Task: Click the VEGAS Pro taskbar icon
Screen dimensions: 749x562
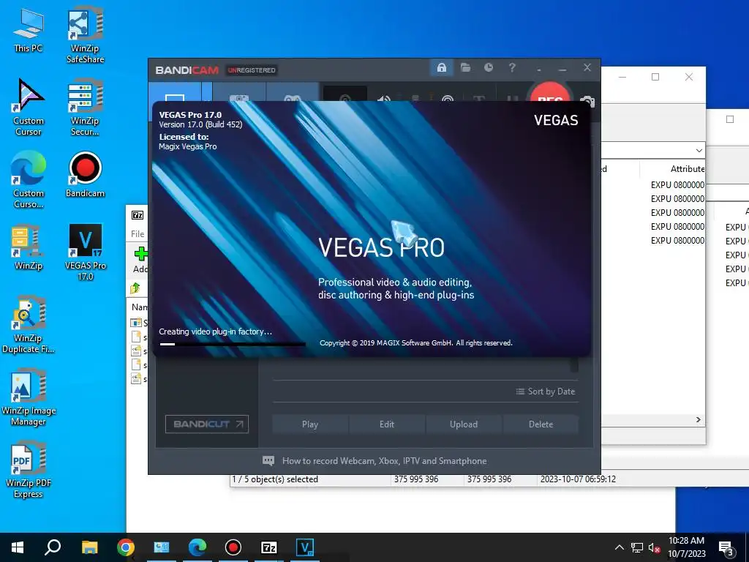Action: click(305, 547)
